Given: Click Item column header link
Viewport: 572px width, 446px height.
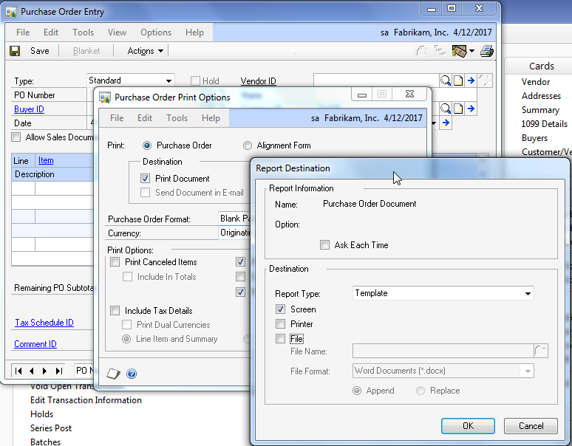Looking at the screenshot, I should click(x=46, y=160).
